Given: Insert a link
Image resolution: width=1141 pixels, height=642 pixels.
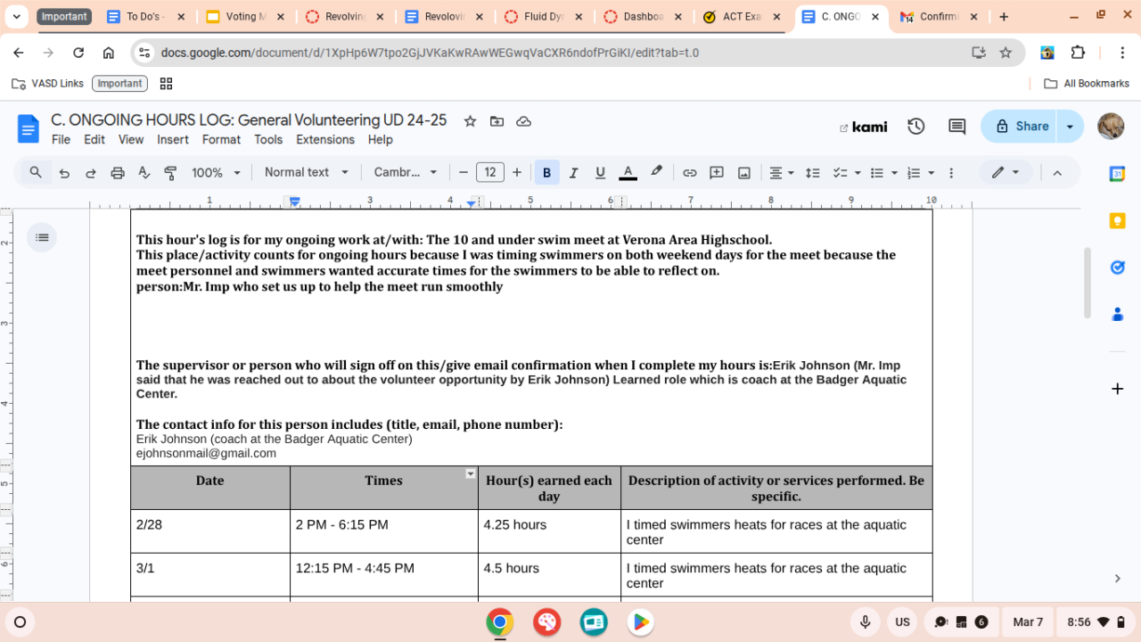Looking at the screenshot, I should pyautogui.click(x=689, y=173).
